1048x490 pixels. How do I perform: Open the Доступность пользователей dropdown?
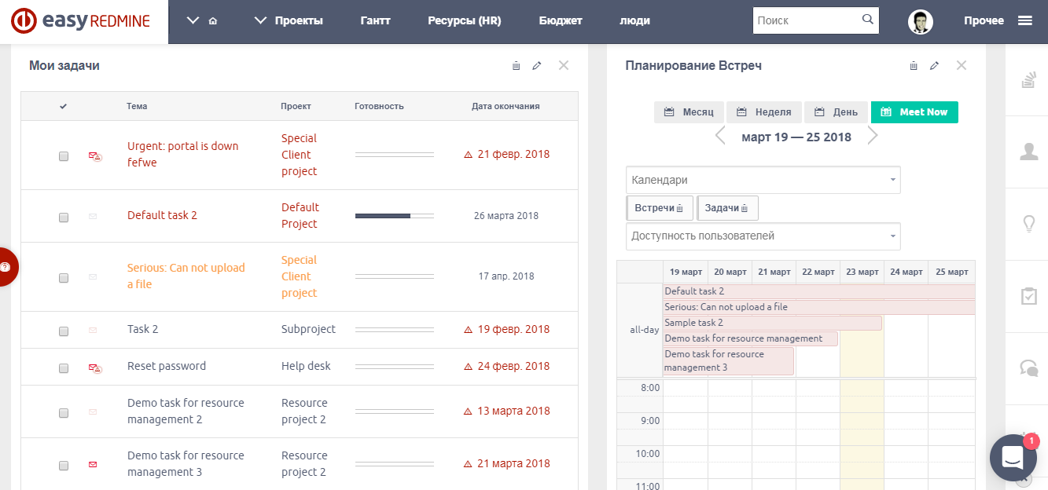[x=763, y=236]
